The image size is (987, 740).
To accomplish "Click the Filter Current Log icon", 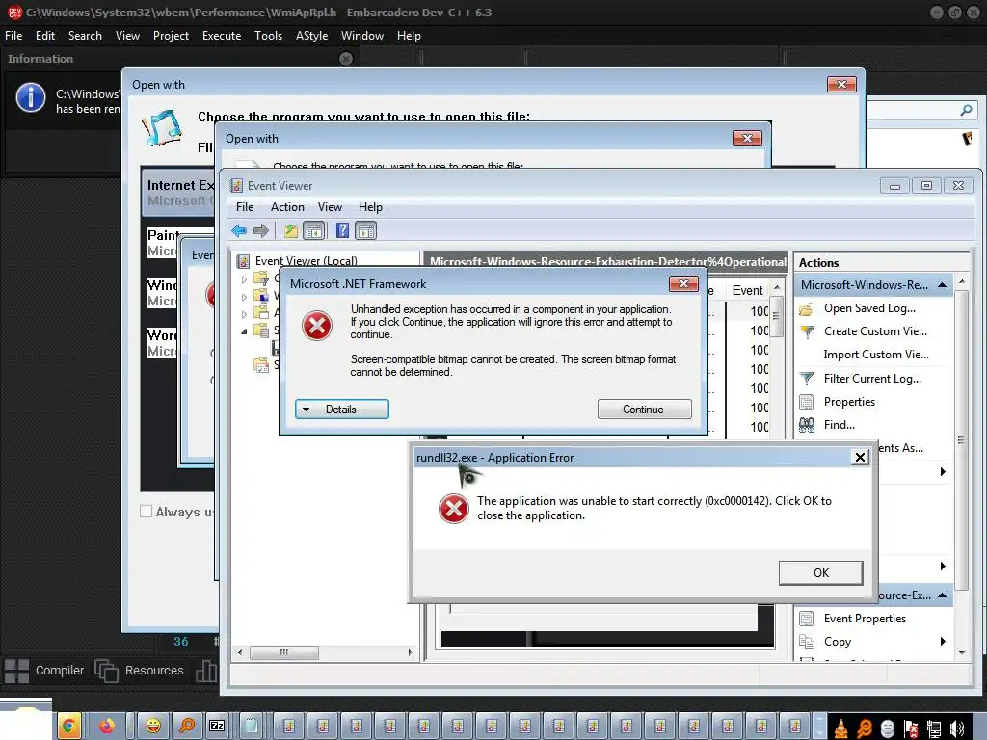I will tap(807, 379).
